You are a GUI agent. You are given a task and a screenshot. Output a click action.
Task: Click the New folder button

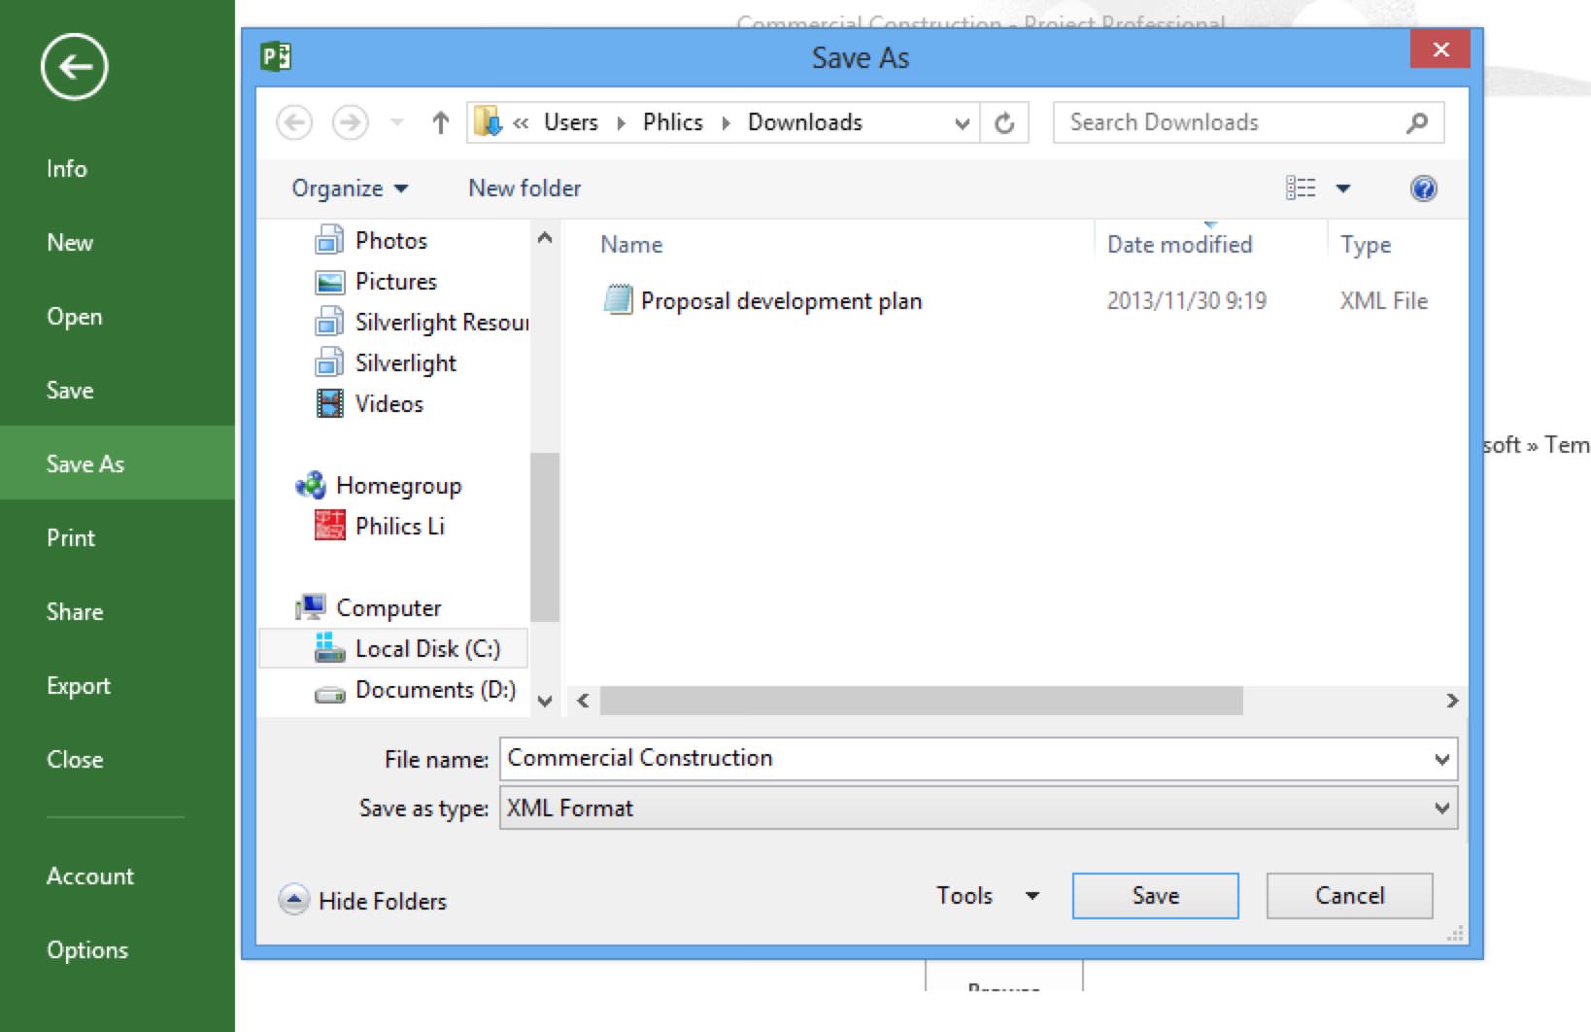pyautogui.click(x=525, y=189)
